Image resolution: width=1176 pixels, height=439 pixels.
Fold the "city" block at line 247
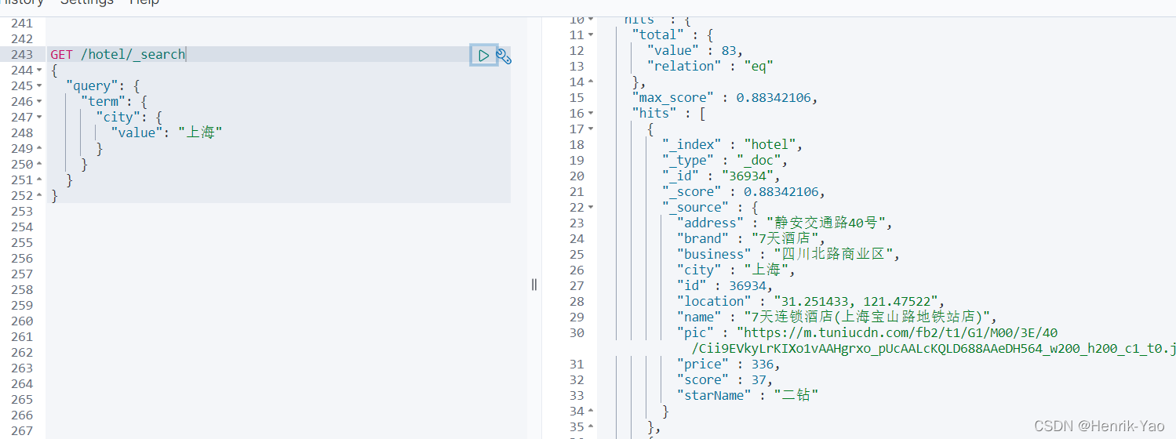pos(40,118)
